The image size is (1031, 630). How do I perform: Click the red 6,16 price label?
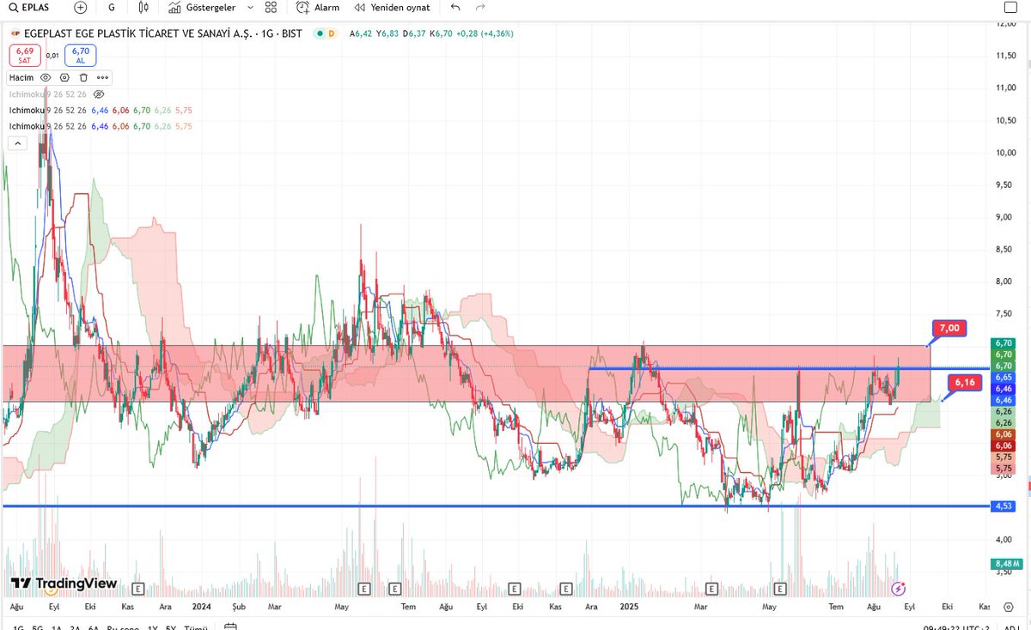(x=964, y=383)
